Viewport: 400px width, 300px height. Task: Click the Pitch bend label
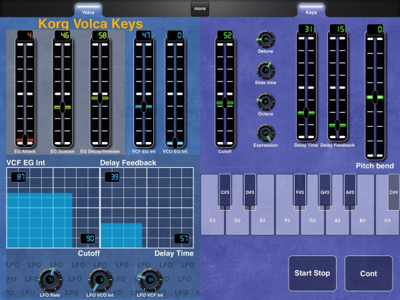375,166
